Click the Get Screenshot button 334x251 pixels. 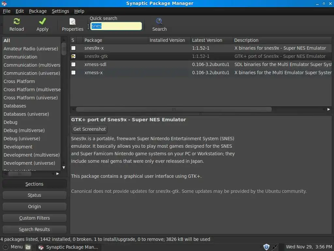pos(89,129)
